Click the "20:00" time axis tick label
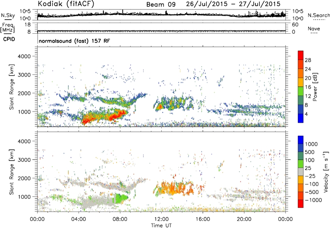This screenshot has height=228, width=330. 244,219
